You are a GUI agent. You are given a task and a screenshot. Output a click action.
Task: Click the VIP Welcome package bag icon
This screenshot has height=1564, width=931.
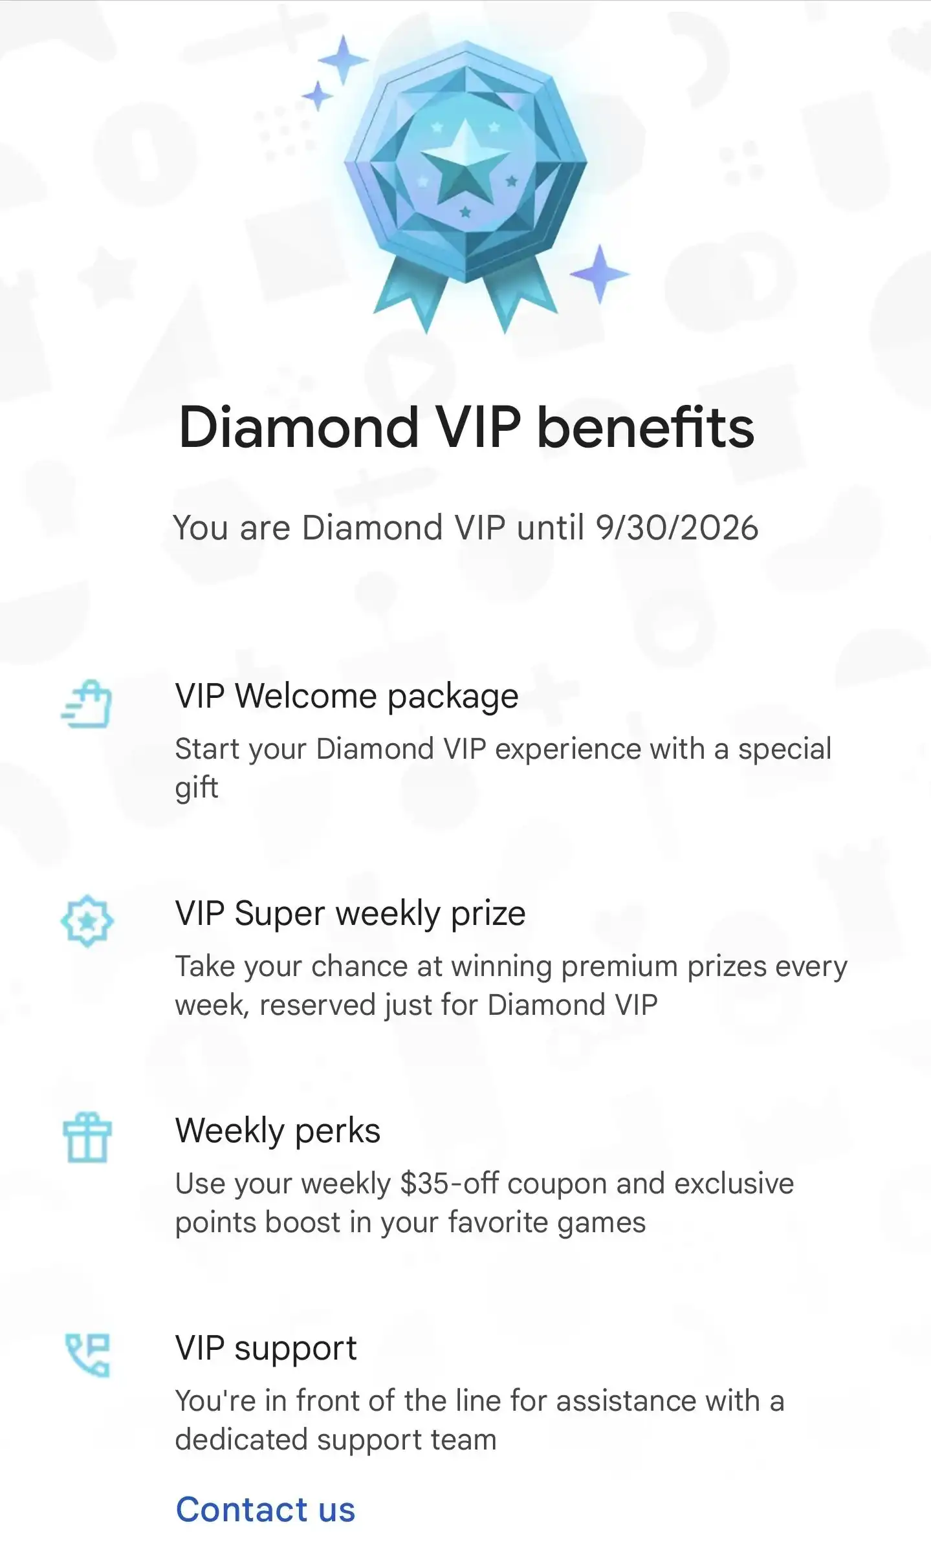click(x=86, y=704)
